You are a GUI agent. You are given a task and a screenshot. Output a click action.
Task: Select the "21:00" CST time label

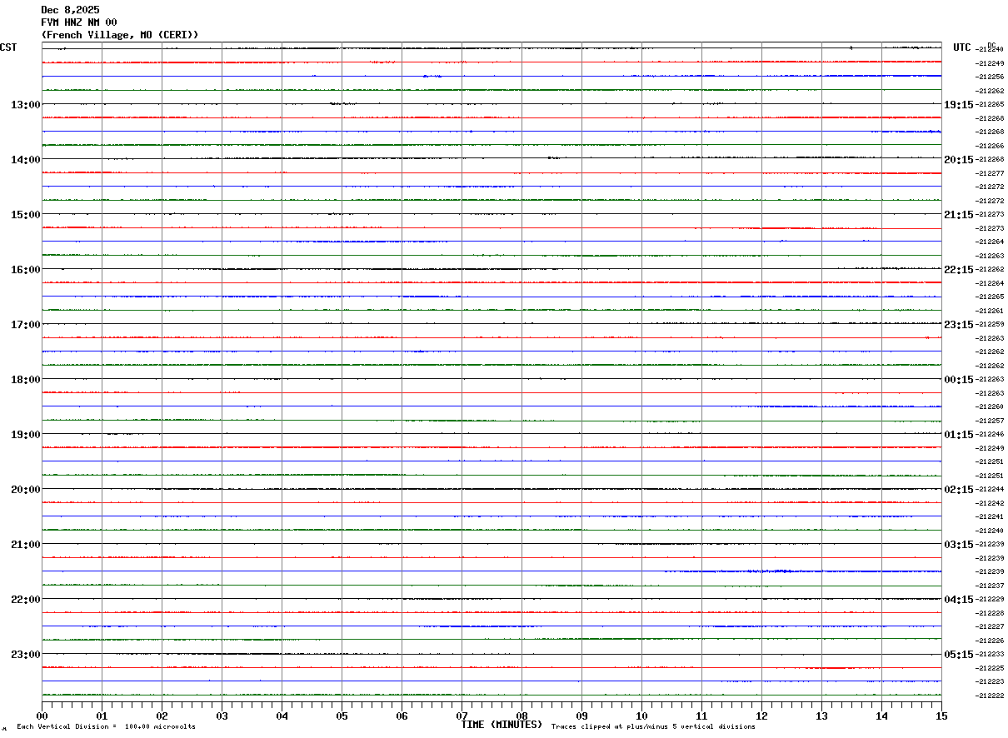click(x=25, y=545)
